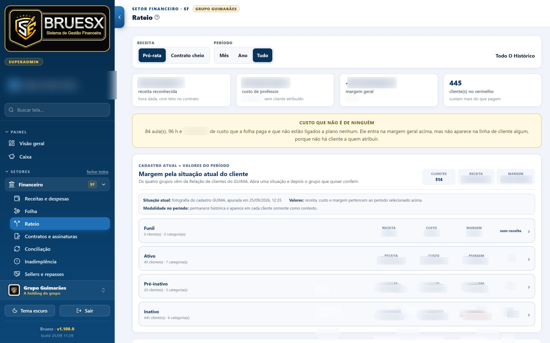Click the Folha people icon
550x343 pixels.
click(x=17, y=211)
